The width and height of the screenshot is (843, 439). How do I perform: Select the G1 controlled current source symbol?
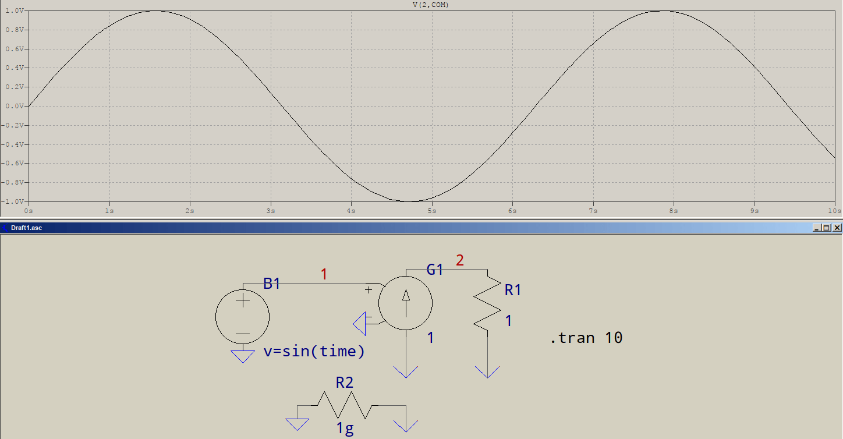click(x=405, y=303)
